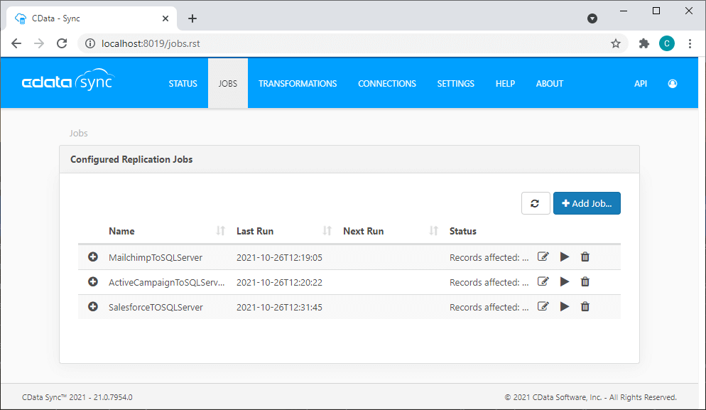Go to the Connections tab
This screenshot has width=706, height=410.
pyautogui.click(x=386, y=84)
